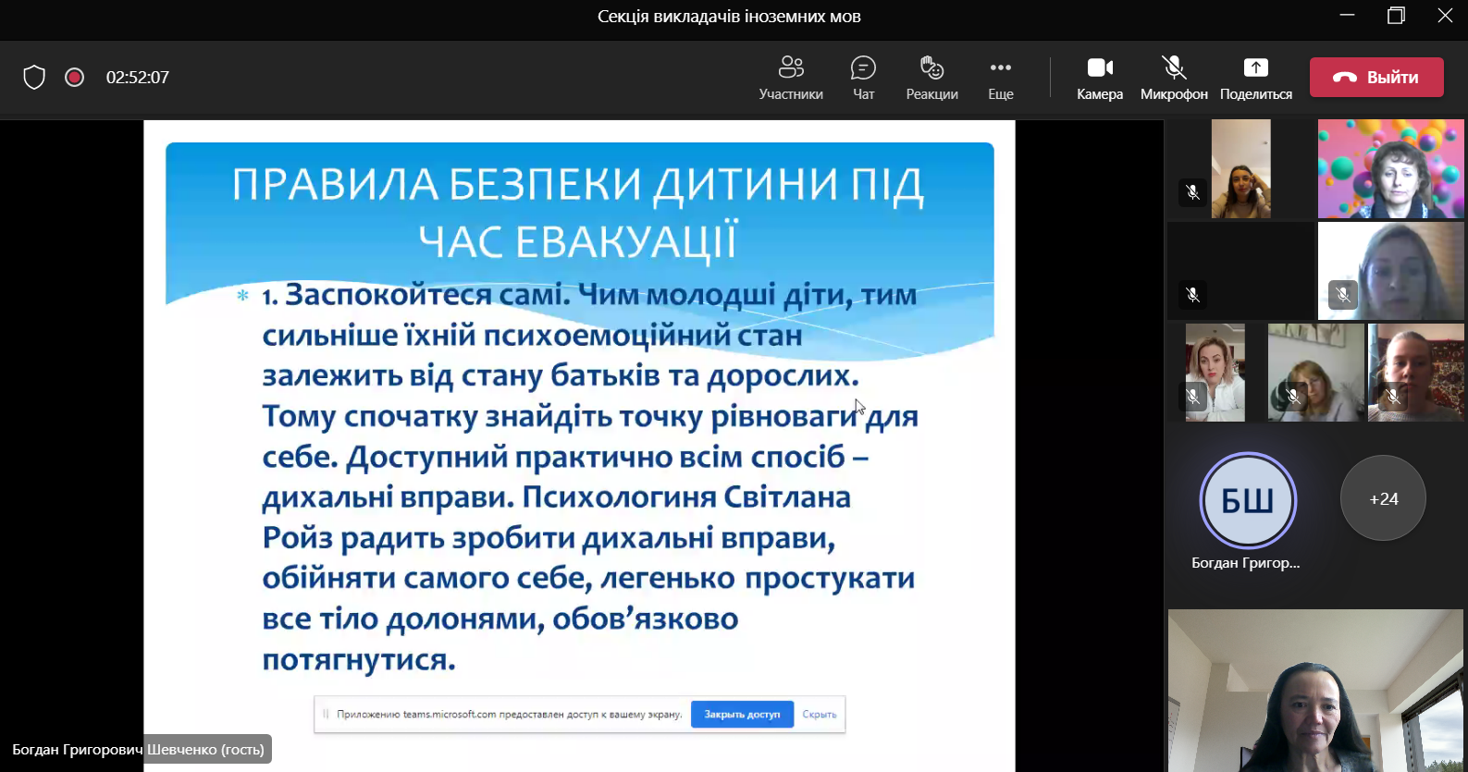This screenshot has width=1468, height=772.
Task: Click the red recording indicator icon
Action: click(75, 78)
